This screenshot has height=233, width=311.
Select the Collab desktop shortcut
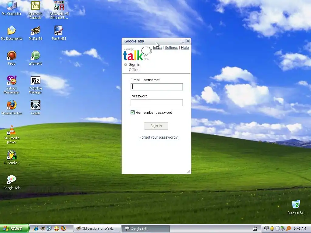35,108
